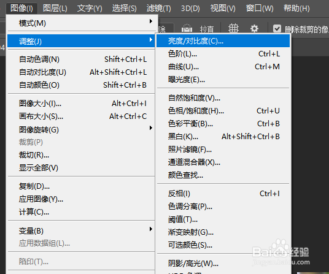Open the 滤镜(T) menu
Viewport: 329px width, 274px height.
(159, 9)
